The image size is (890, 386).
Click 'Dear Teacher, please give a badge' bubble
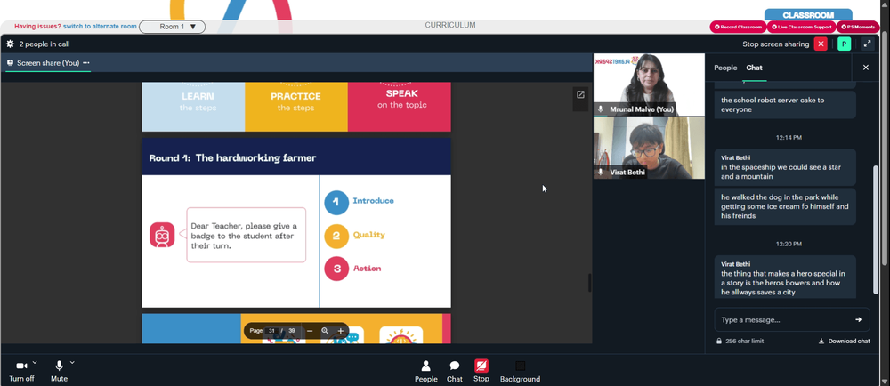(247, 235)
